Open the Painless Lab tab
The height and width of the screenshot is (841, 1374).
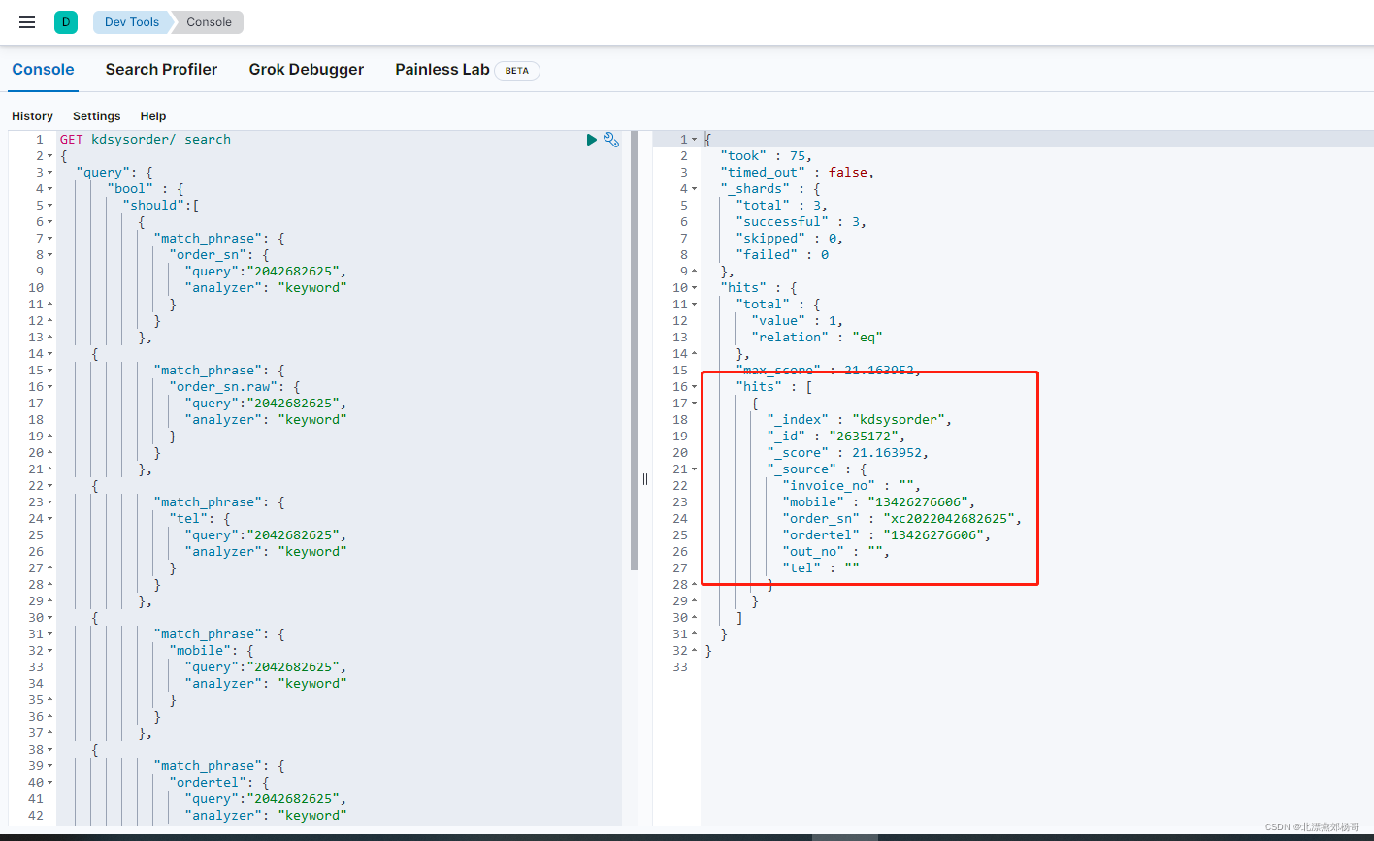click(x=442, y=70)
